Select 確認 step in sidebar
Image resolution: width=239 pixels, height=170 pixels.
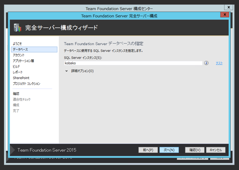[x=16, y=93]
